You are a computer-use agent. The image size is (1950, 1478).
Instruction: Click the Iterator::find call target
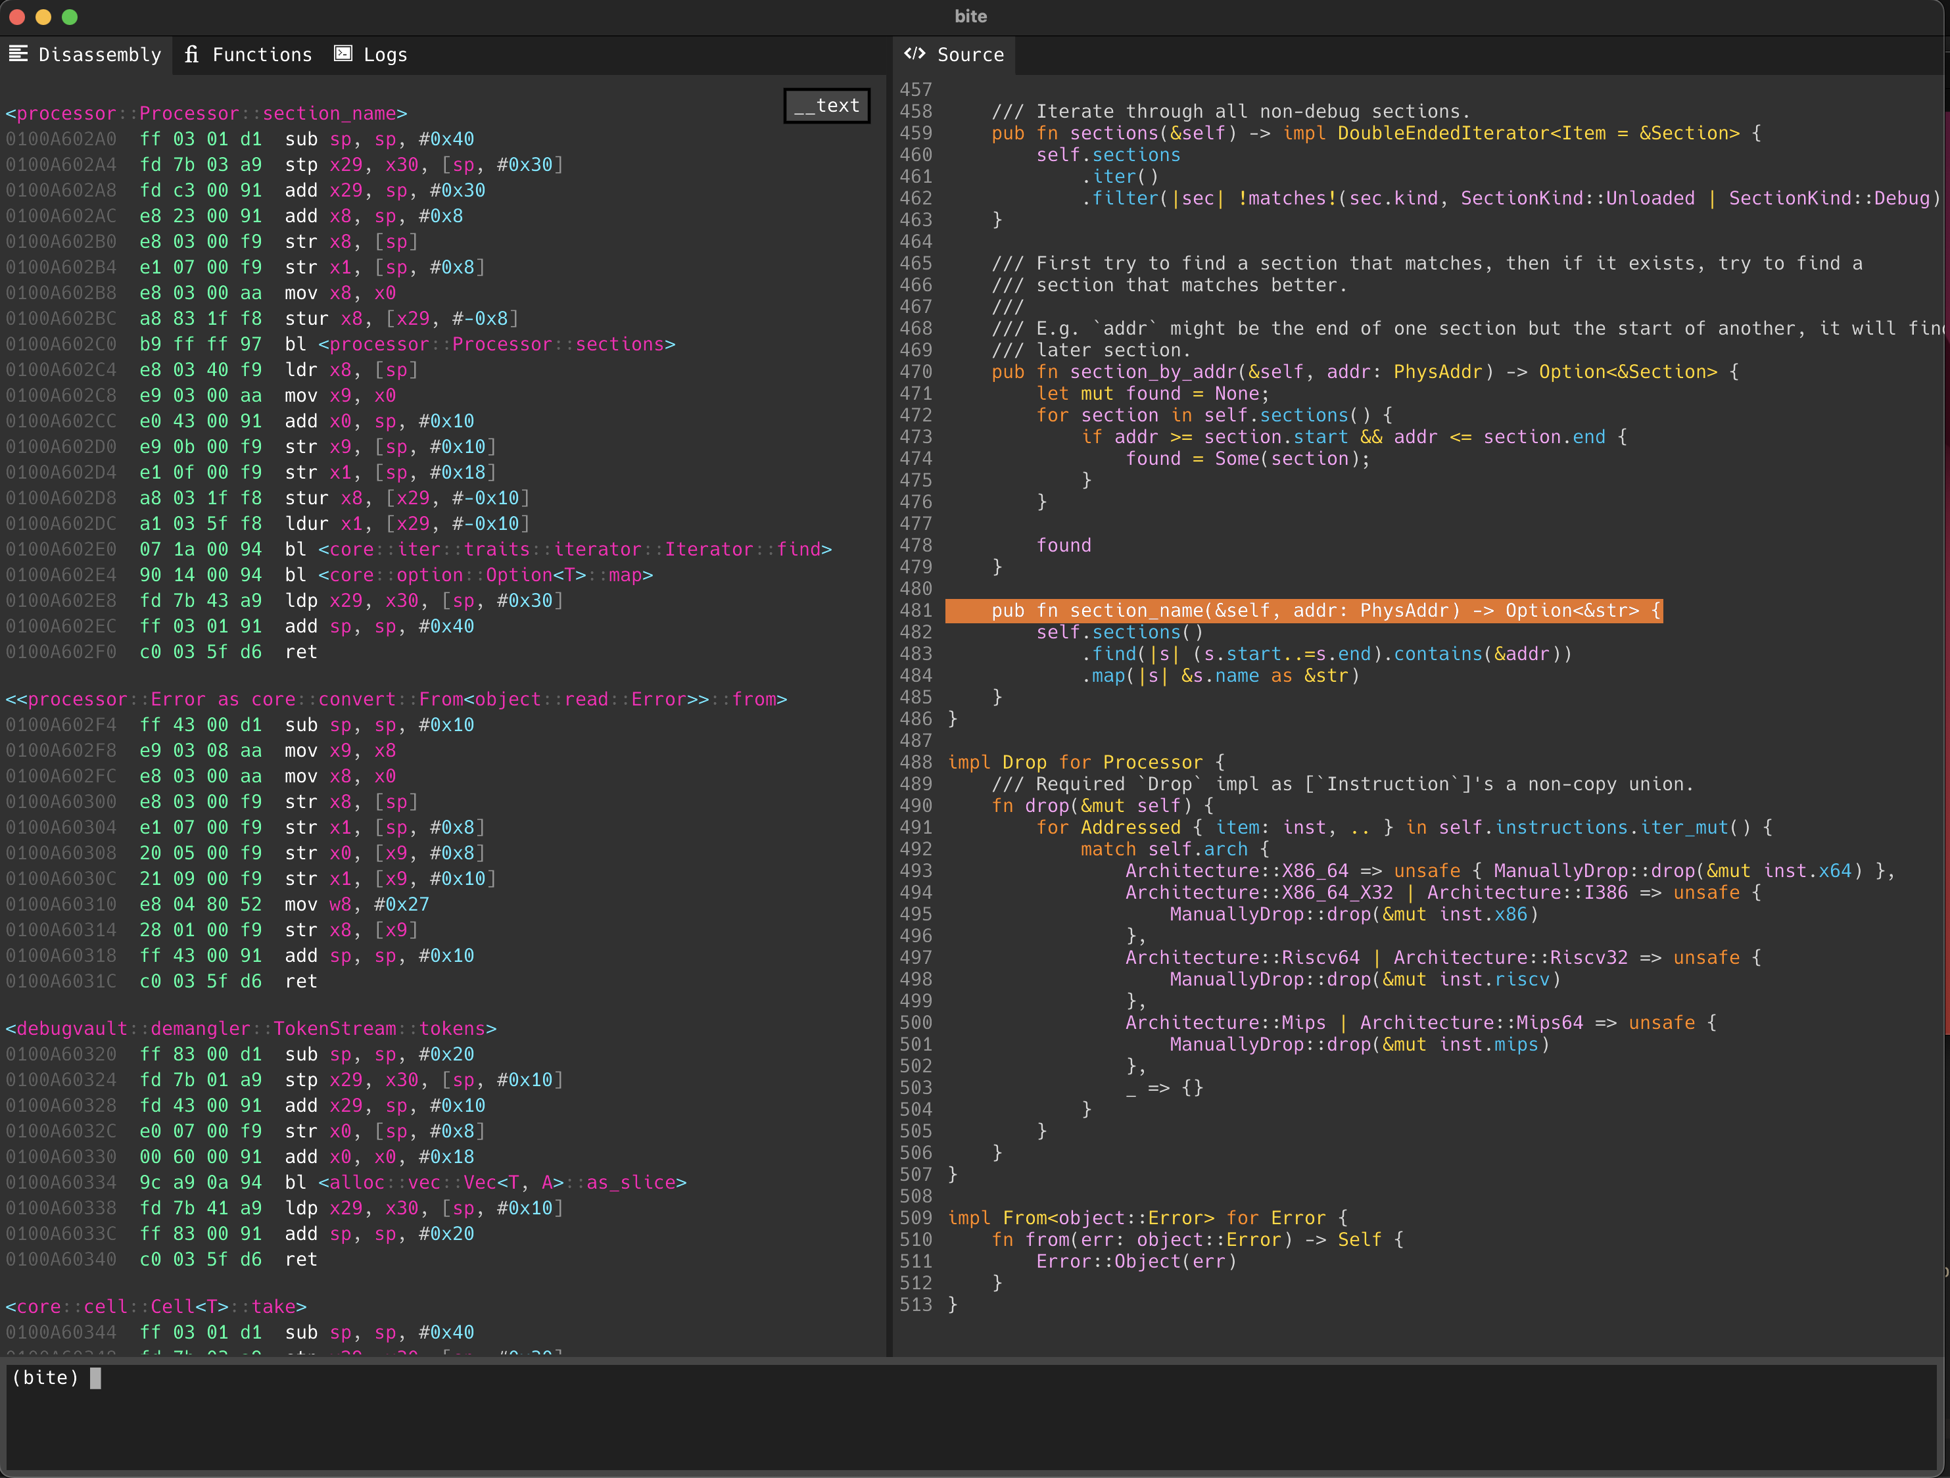575,550
